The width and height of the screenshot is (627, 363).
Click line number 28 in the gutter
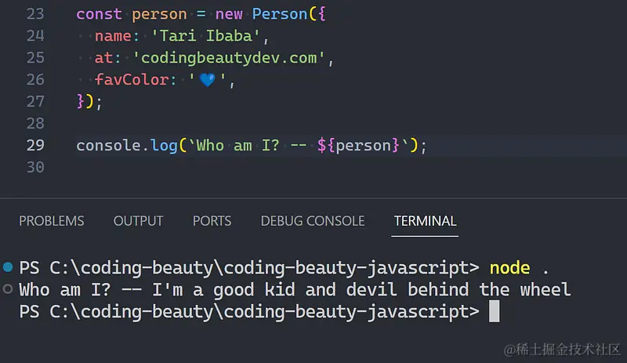(x=35, y=123)
